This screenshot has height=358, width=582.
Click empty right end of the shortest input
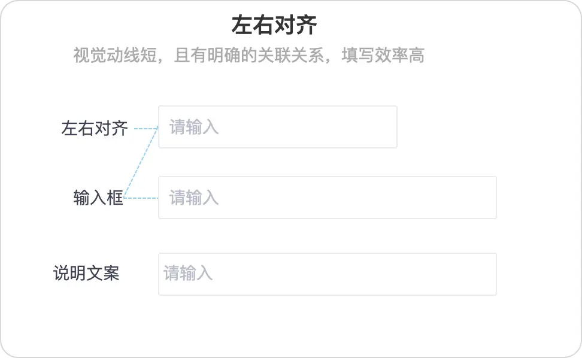(x=353, y=127)
